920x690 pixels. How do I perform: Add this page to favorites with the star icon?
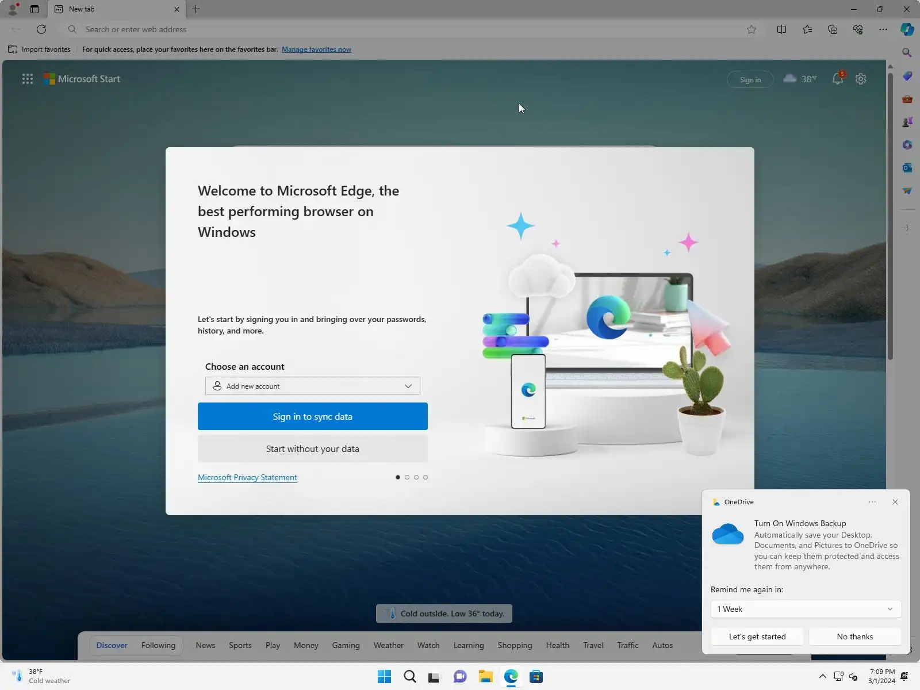pos(752,29)
